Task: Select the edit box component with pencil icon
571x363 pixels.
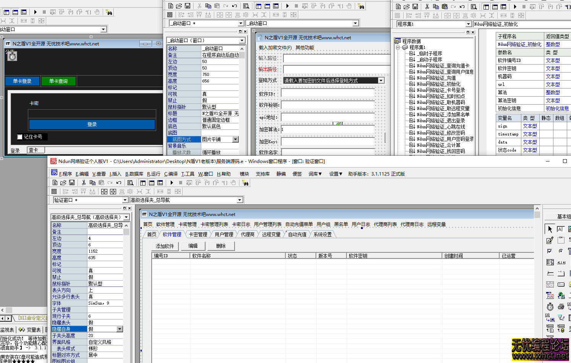Action: [x=550, y=240]
